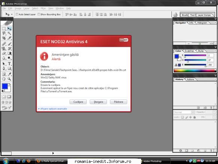Select the Eyedropper tool
Viewport: 218px width, 164px height.
coord(9,74)
